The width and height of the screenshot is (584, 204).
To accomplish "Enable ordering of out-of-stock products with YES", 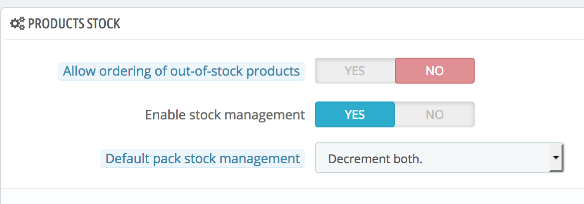I will pos(355,71).
